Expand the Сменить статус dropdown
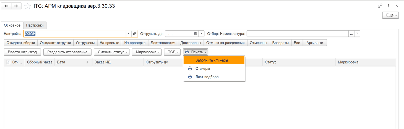The width and height of the screenshot is (404, 129). (x=112, y=52)
